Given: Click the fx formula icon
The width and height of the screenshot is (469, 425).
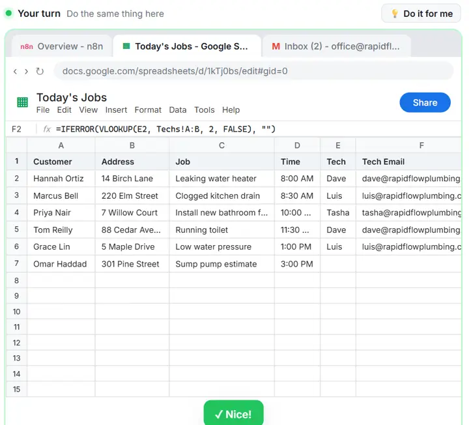Looking at the screenshot, I should coord(47,129).
